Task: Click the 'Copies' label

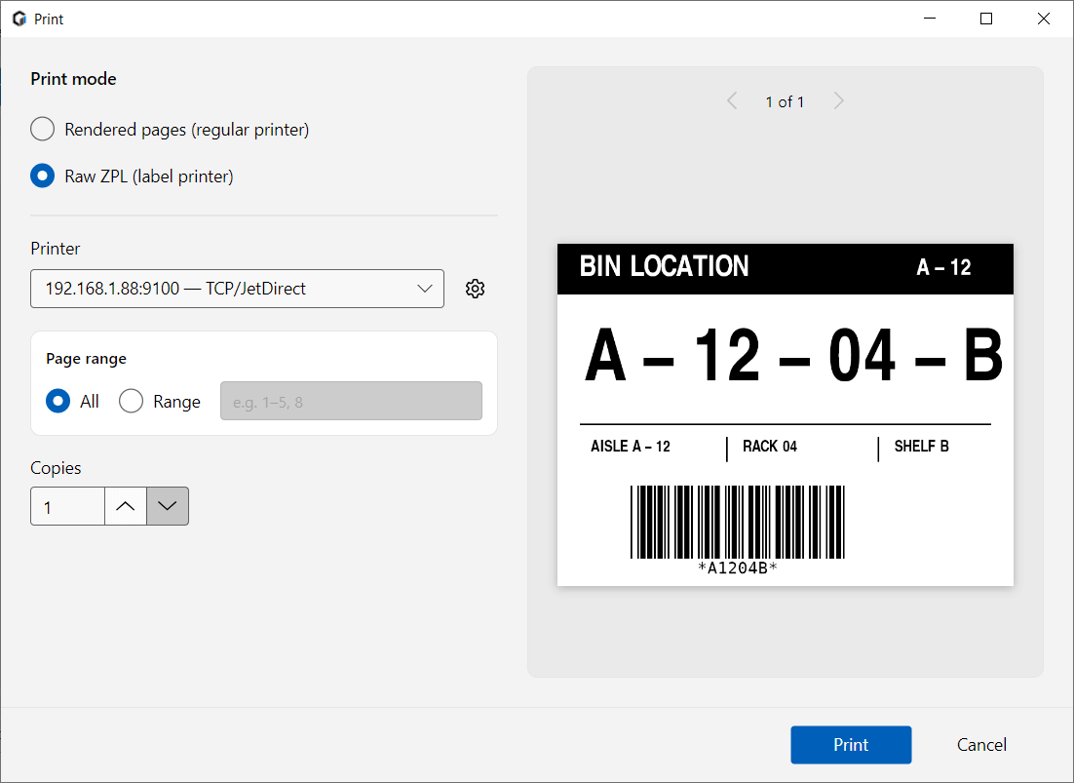Action: [56, 468]
